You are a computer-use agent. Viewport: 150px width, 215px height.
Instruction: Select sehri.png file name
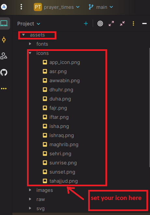60,154
